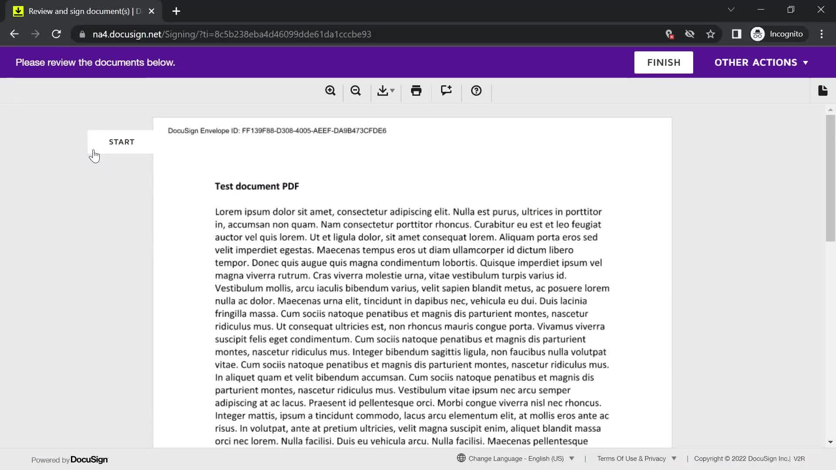
Task: Click the zoom in magnifier icon
Action: pyautogui.click(x=330, y=91)
